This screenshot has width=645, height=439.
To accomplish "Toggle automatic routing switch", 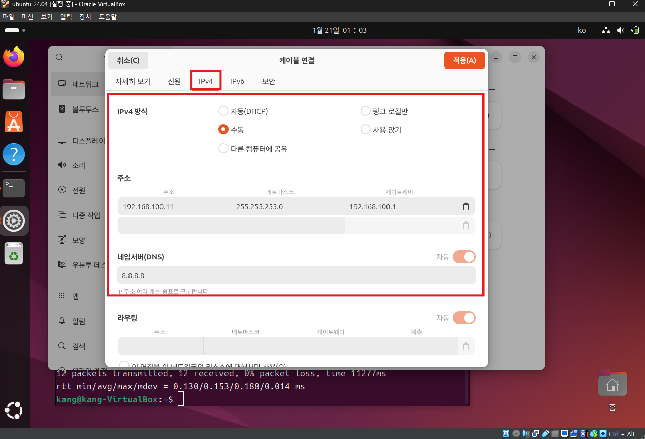I will tap(464, 318).
